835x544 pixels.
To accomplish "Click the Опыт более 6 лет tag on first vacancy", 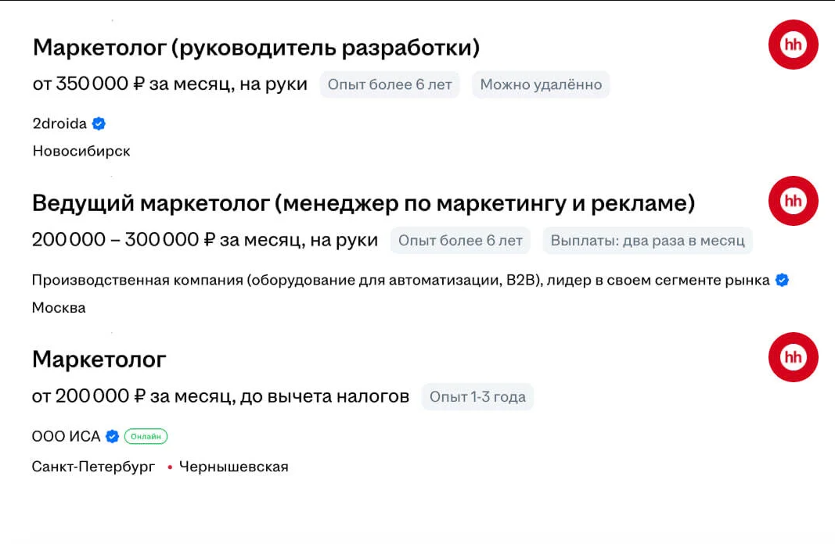I will (390, 84).
